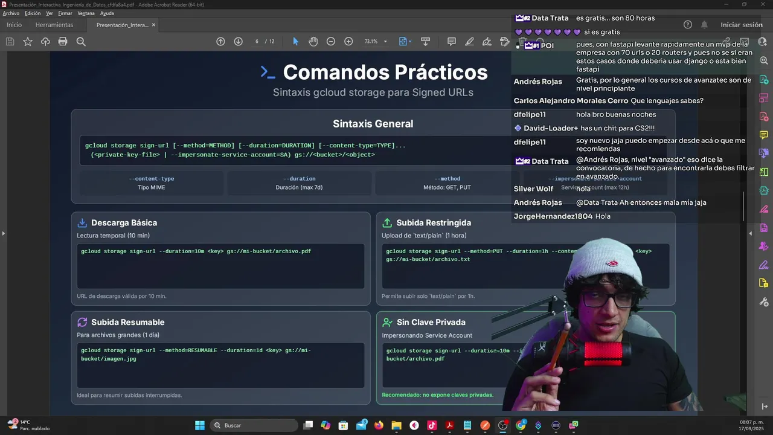Expand the left navigation pane arrow

pyautogui.click(x=3, y=233)
